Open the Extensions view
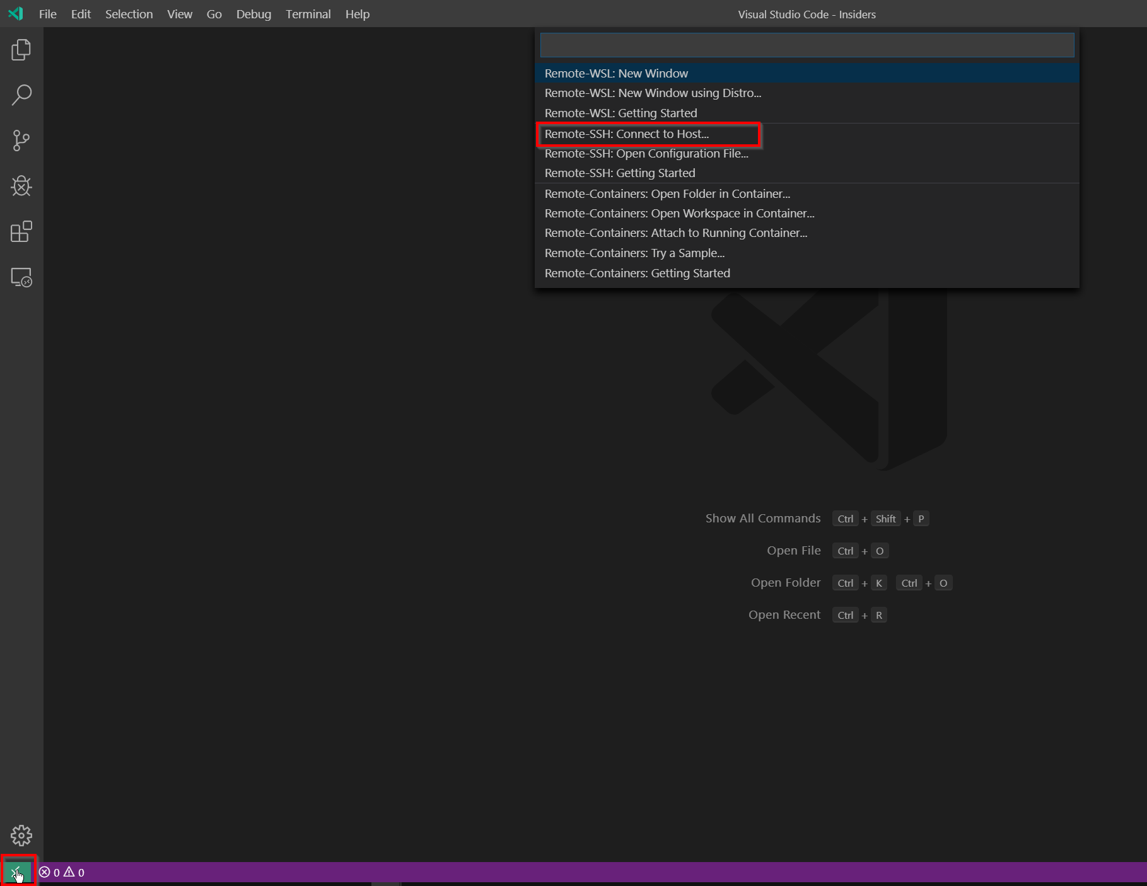 click(21, 231)
